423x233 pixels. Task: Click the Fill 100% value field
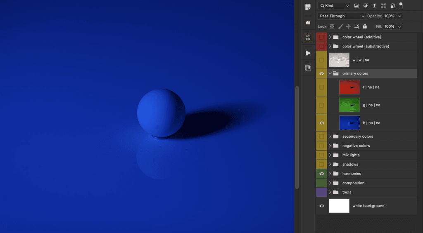390,26
